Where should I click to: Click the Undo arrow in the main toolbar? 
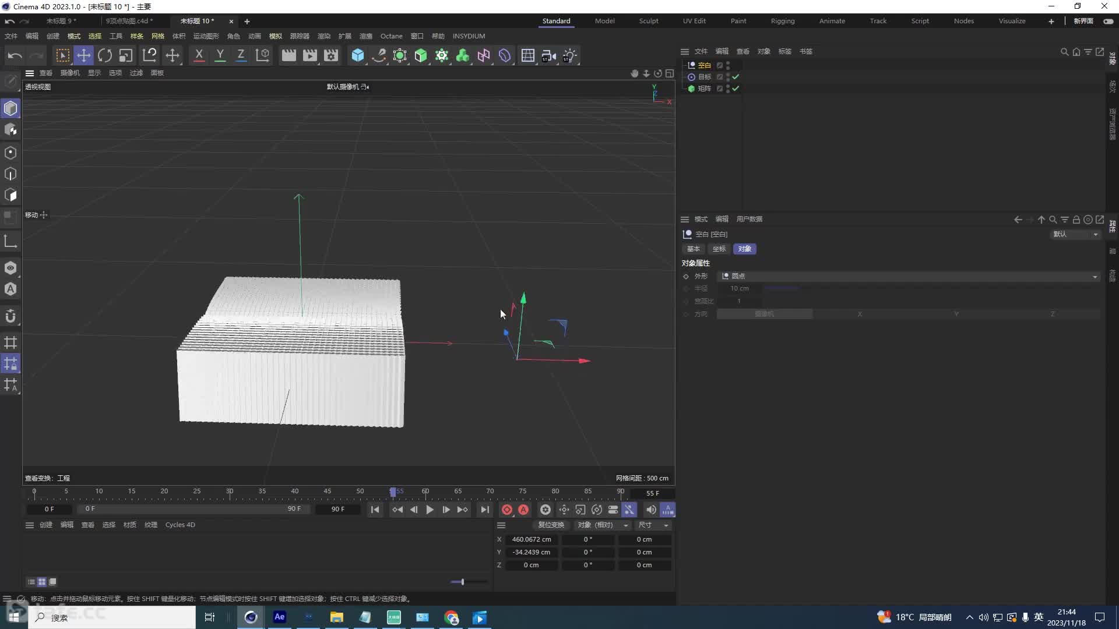pos(15,55)
